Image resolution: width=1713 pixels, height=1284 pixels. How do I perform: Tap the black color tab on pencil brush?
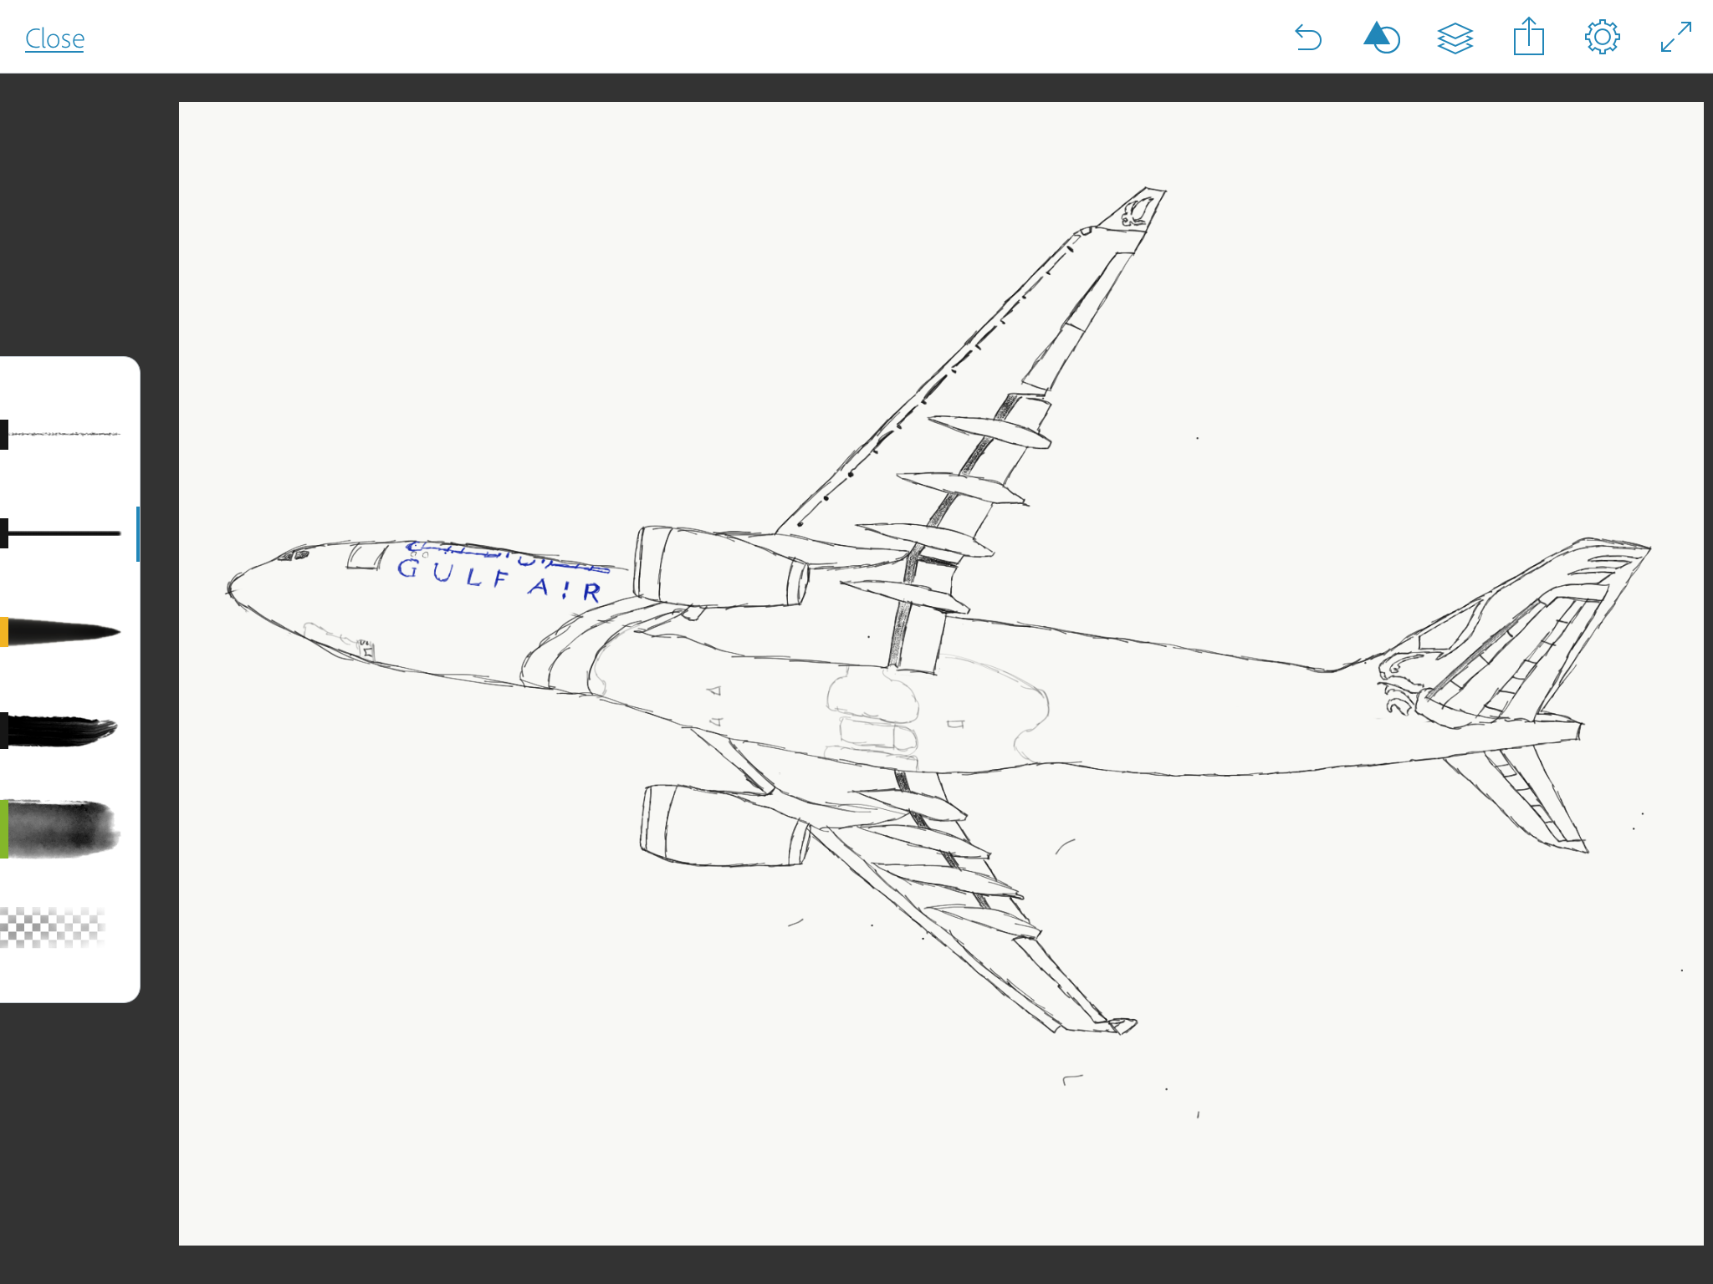coord(3,435)
